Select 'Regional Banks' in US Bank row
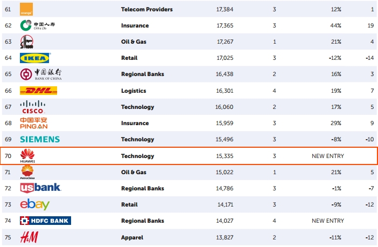 (x=143, y=188)
